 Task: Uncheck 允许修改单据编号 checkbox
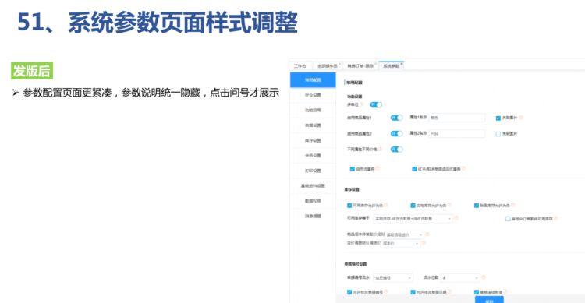[349, 292]
